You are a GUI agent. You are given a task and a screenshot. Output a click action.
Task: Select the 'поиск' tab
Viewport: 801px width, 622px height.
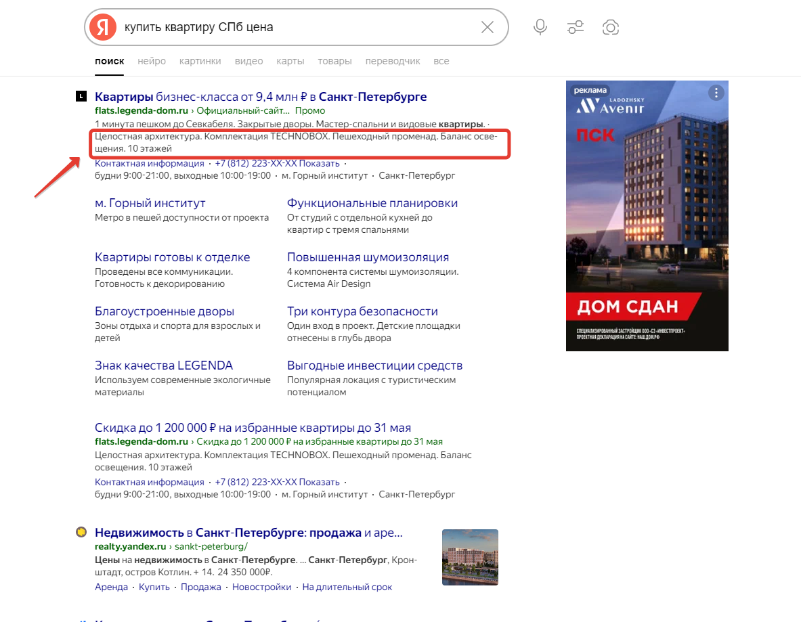pyautogui.click(x=109, y=61)
